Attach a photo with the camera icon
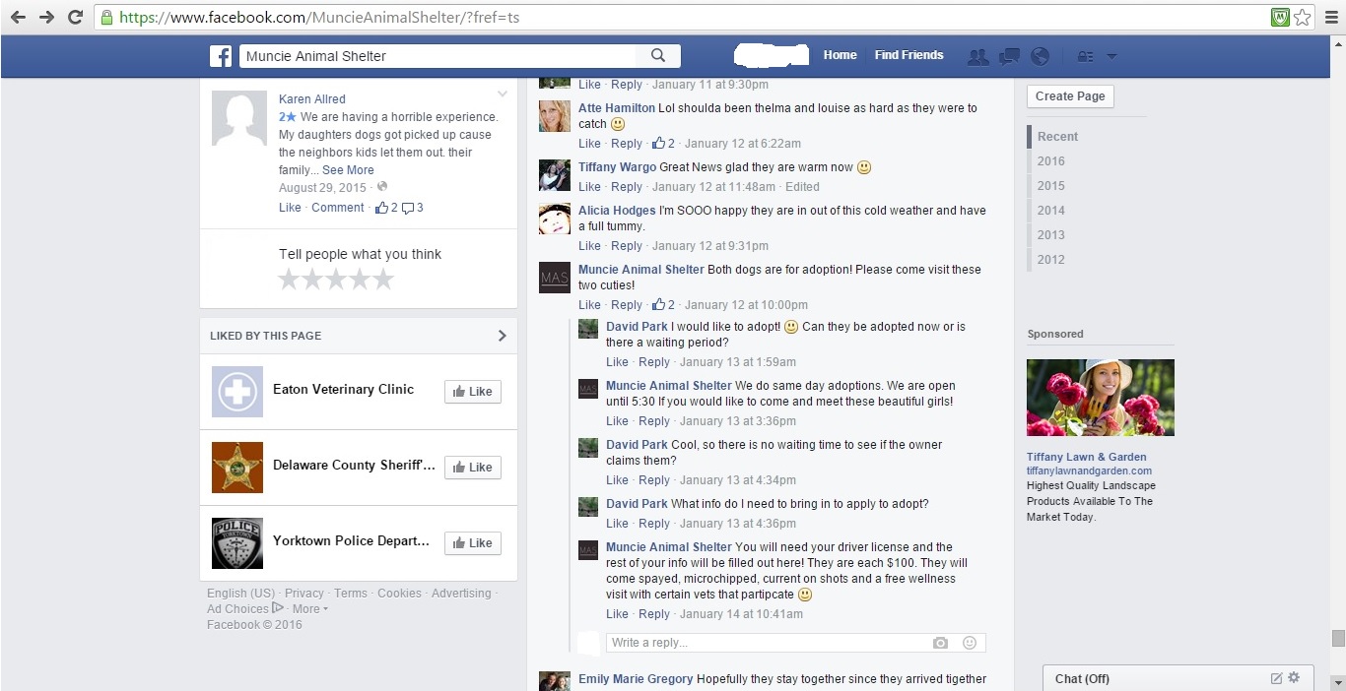Screen dimensions: 1346x691 point(940,643)
